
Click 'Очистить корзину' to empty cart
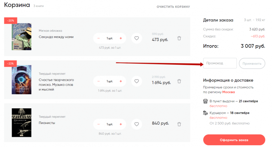[x=173, y=7]
